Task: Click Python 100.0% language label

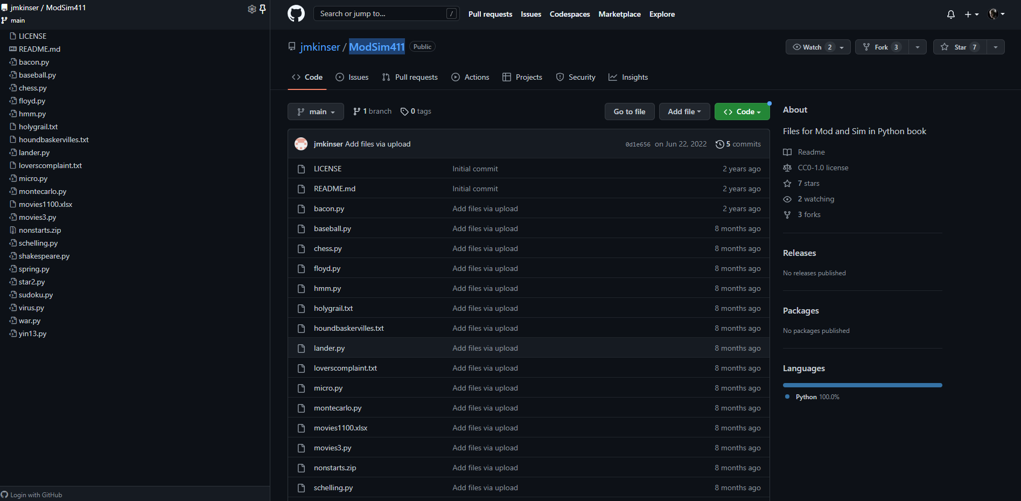Action: [817, 397]
